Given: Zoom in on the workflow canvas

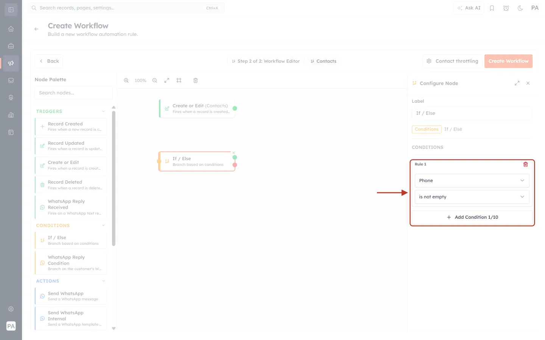Looking at the screenshot, I should 126,80.
